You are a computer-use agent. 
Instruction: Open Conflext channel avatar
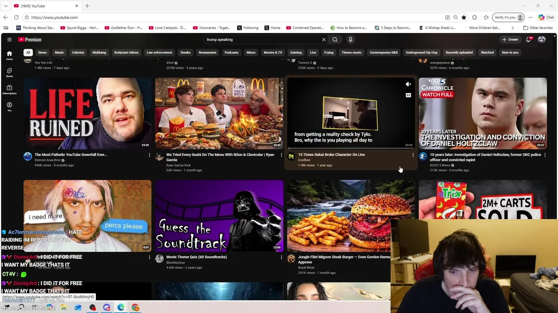291,156
